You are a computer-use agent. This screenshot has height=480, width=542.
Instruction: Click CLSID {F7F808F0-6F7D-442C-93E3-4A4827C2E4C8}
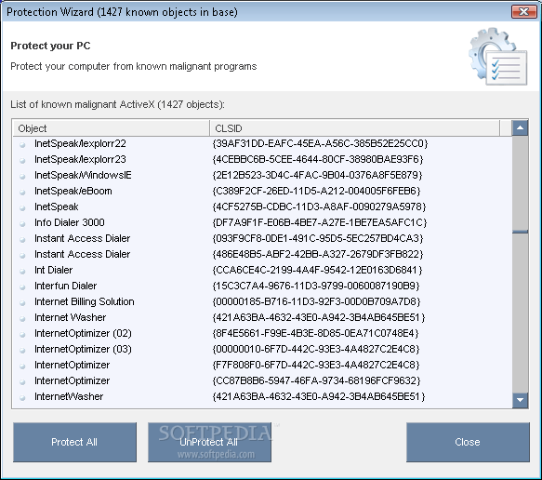point(316,366)
